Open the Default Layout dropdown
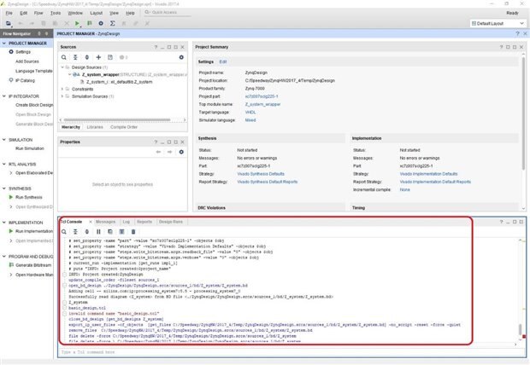Viewport: 530px width, 365px height. click(x=498, y=23)
